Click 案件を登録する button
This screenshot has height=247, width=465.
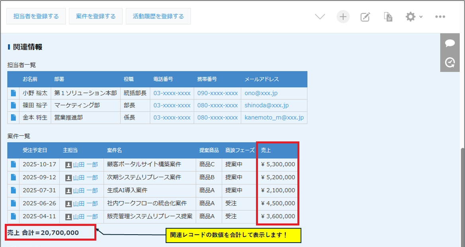coord(96,16)
